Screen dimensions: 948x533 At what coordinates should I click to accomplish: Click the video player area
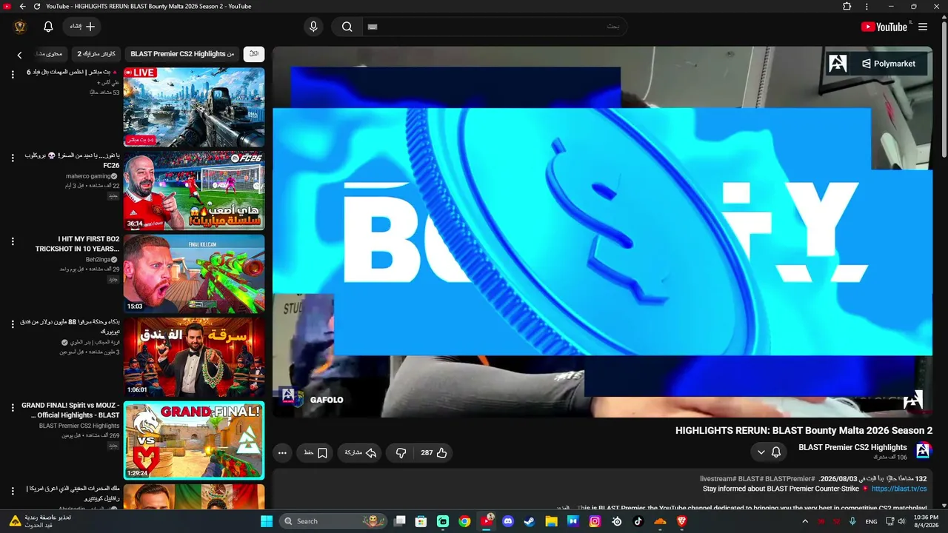pyautogui.click(x=602, y=232)
